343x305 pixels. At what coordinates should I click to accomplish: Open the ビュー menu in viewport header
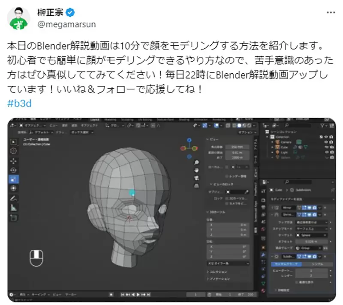(54, 125)
